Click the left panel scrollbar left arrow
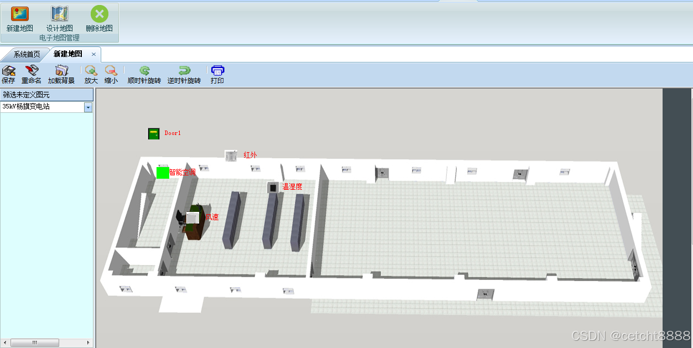Screen dimensions: 693x348 click(4, 343)
